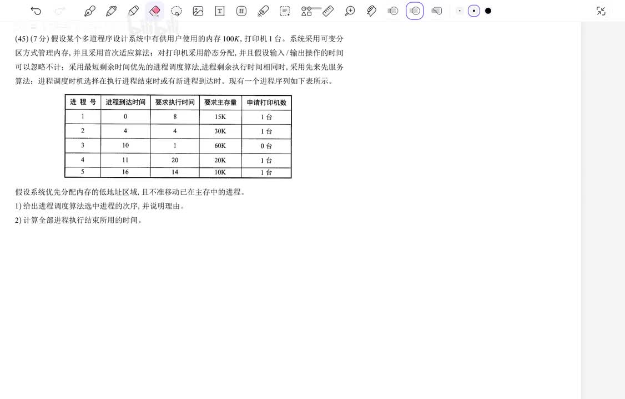Select the pencil tool
This screenshot has height=399, width=625.
point(111,11)
